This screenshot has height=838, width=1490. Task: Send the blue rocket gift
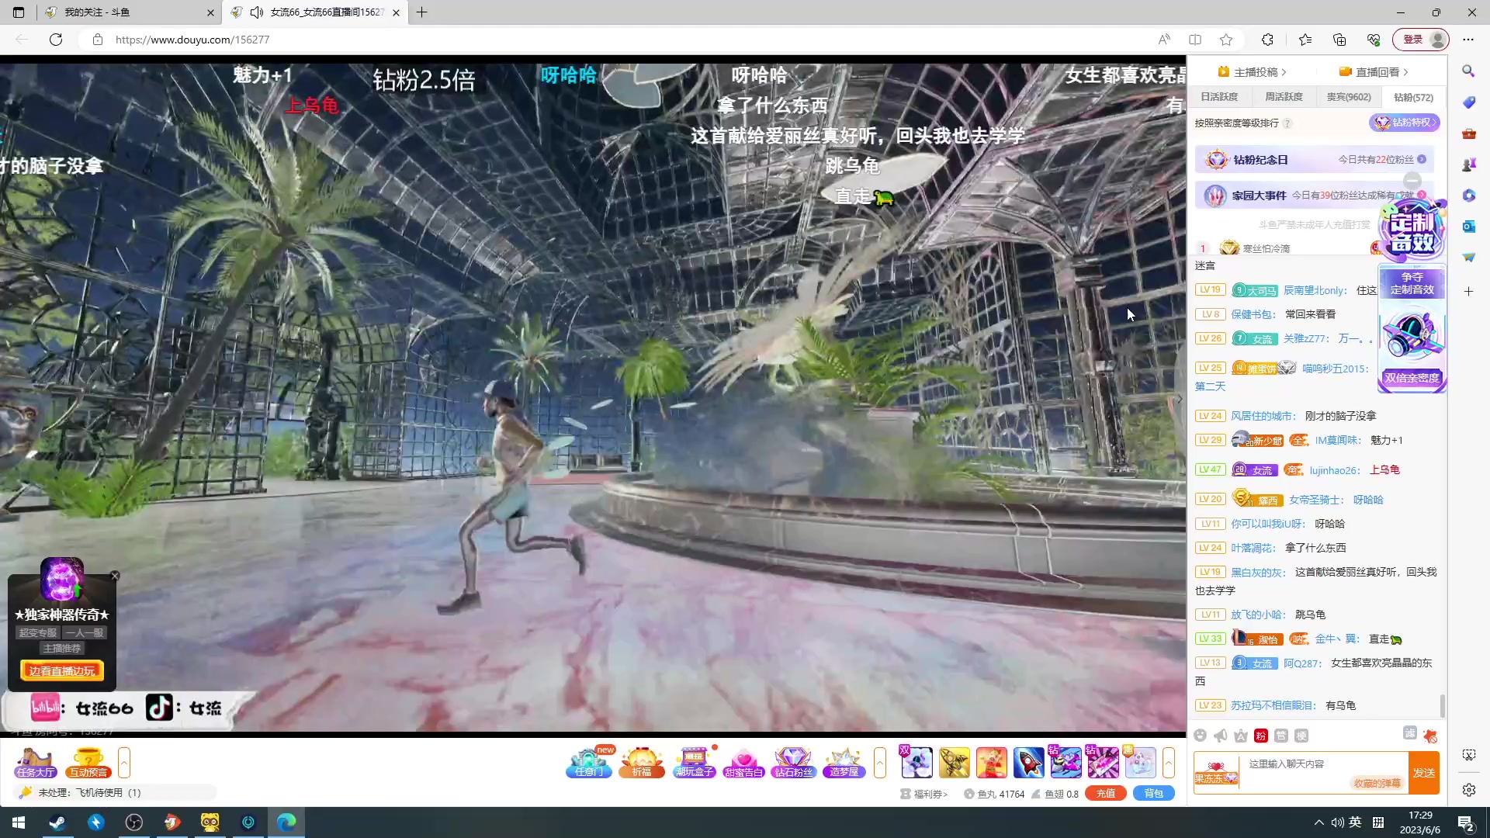(1028, 763)
